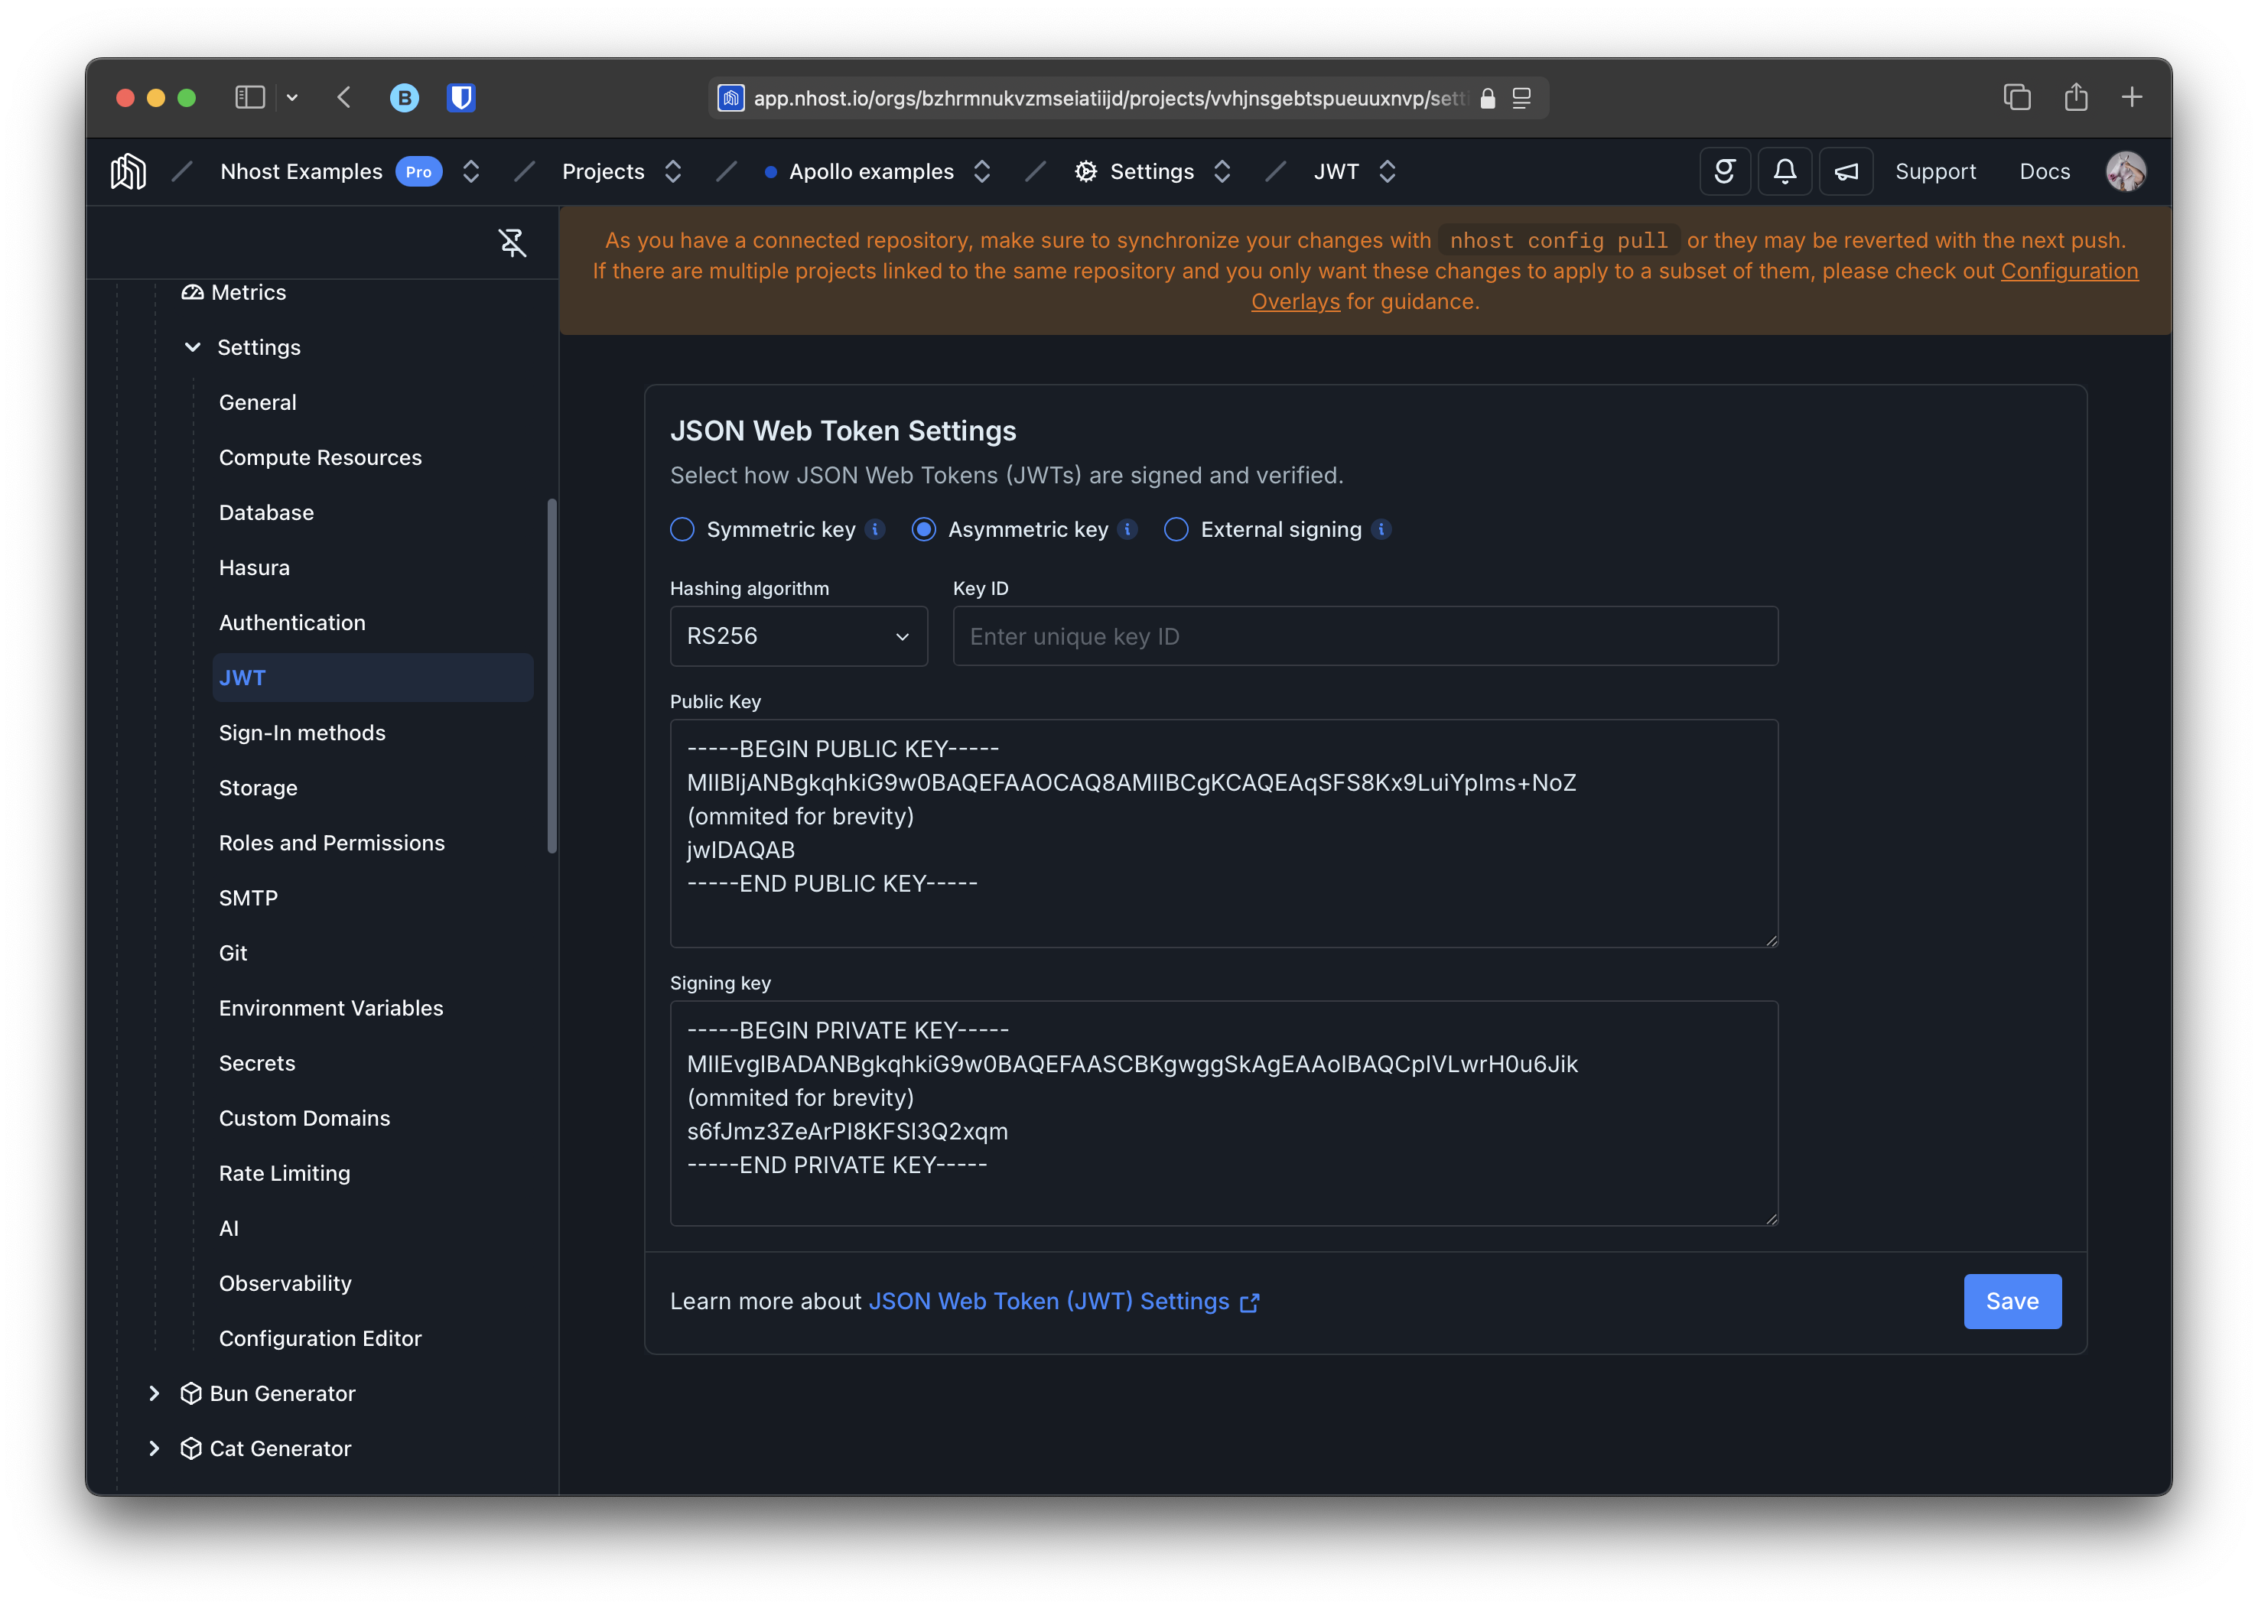Go to Environment Variables settings
2258x1609 pixels.
pos(331,1008)
